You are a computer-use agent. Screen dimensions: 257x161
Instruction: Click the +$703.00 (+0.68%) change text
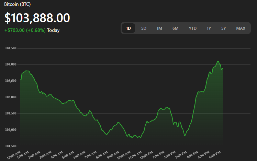(x=25, y=30)
